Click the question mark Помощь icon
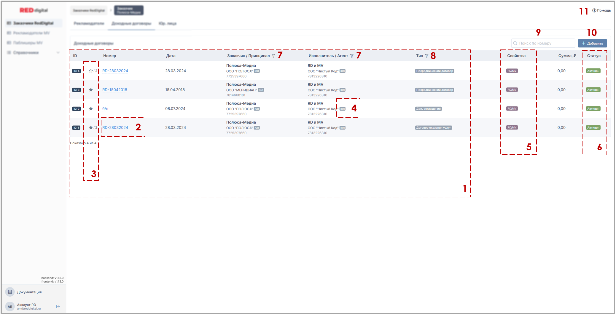Screen dimensions: 616x315 pos(594,10)
